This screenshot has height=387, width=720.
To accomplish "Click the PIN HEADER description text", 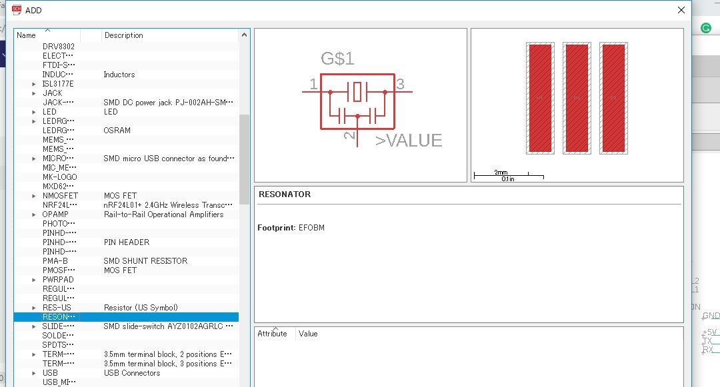I will point(126,242).
